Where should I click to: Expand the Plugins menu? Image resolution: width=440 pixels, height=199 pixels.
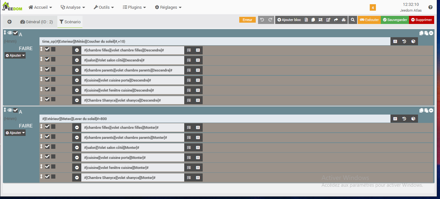coord(134,7)
